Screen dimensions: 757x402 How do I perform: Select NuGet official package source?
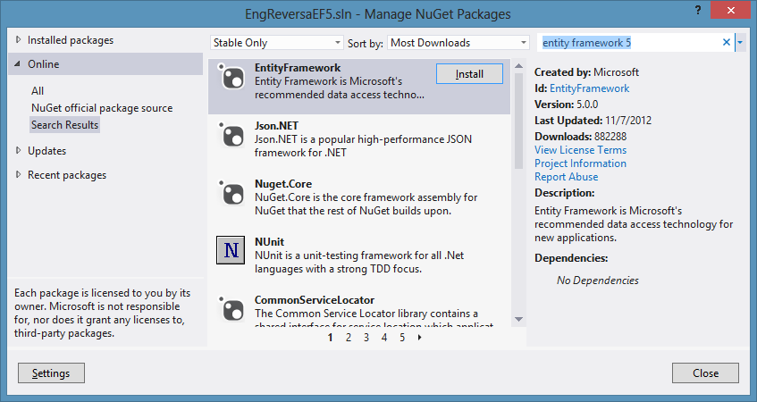pos(102,107)
